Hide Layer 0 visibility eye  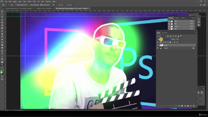point(158,48)
